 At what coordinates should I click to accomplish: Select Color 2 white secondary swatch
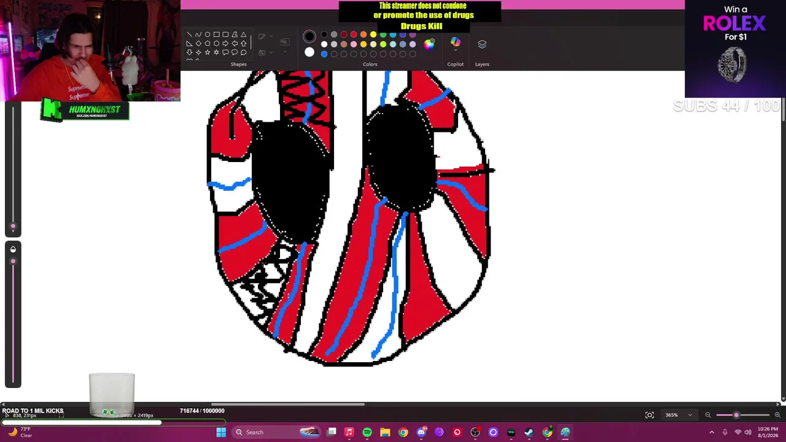pyautogui.click(x=309, y=53)
